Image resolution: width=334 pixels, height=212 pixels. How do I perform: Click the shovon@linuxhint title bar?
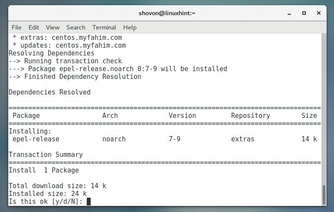pos(167,13)
